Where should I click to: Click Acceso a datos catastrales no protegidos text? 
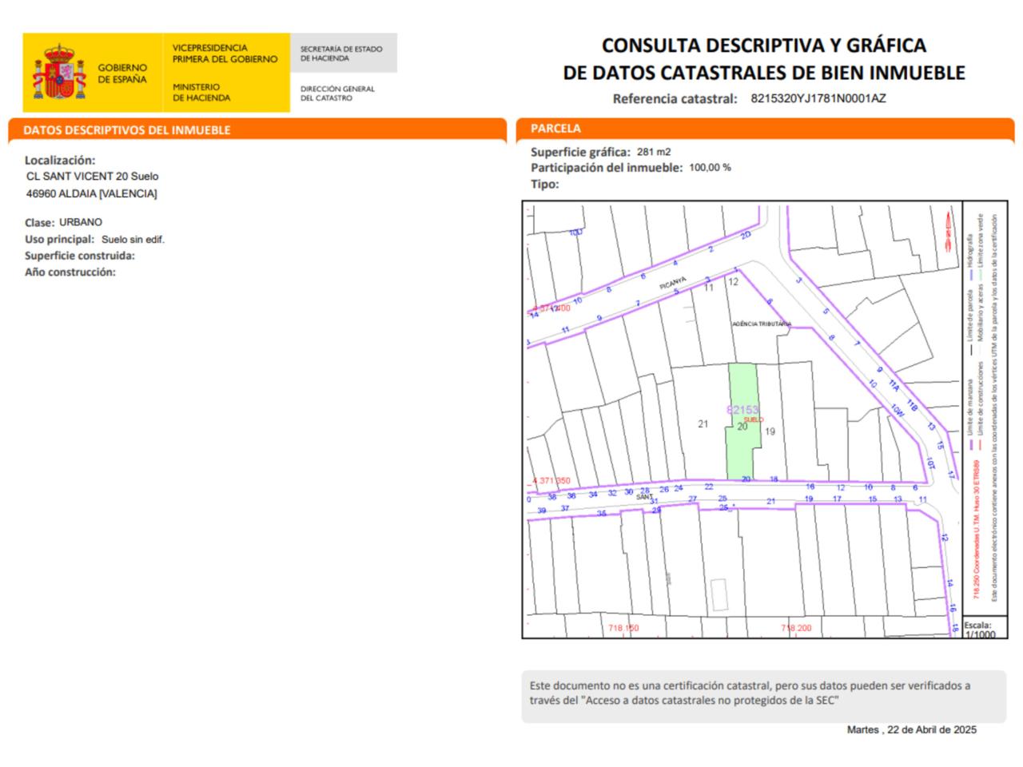699,701
